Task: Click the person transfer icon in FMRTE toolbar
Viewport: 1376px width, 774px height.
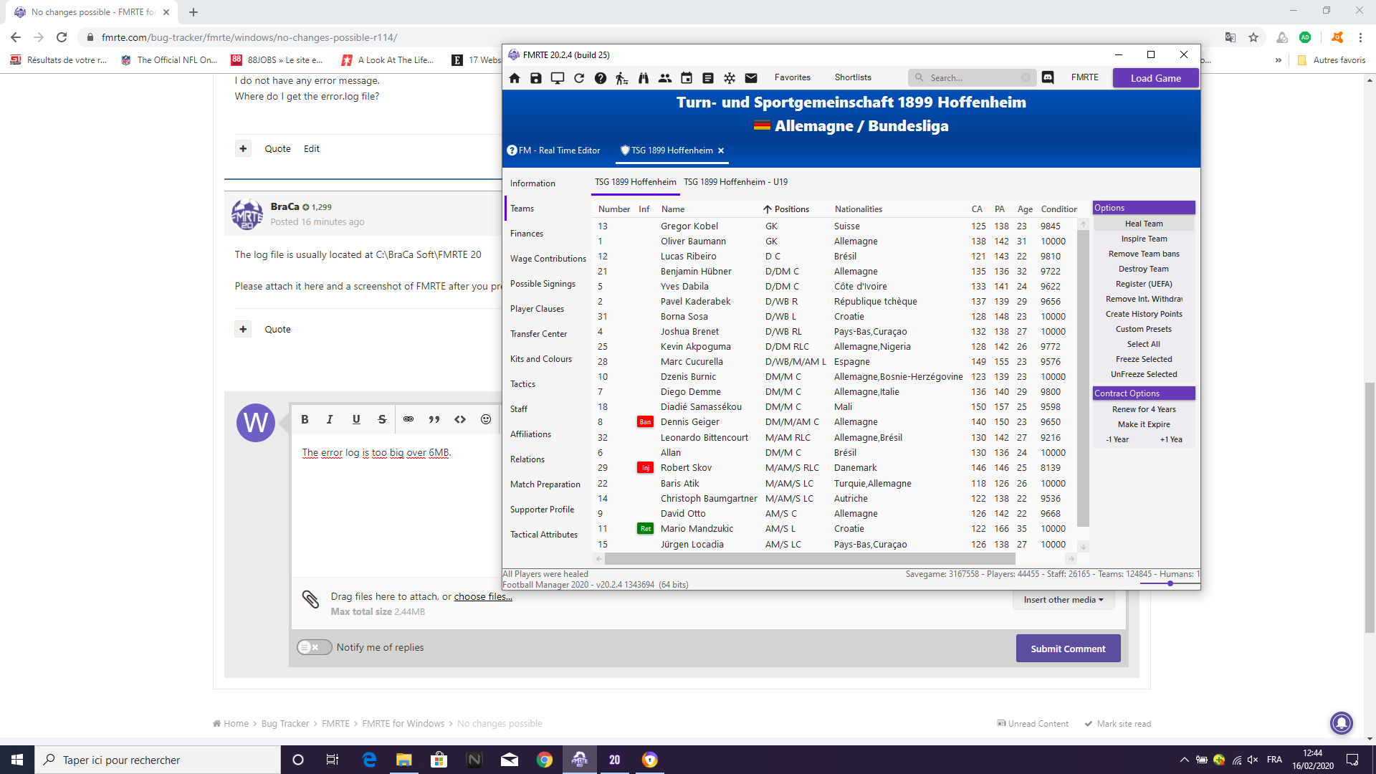Action: (622, 78)
